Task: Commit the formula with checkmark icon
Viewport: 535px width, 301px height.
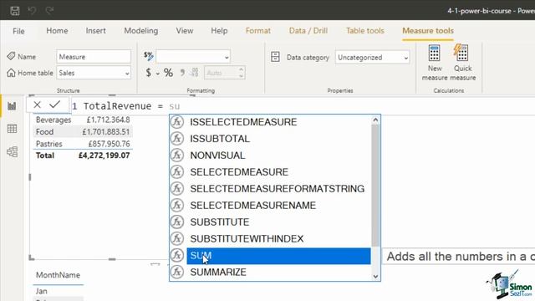Action: tap(55, 105)
